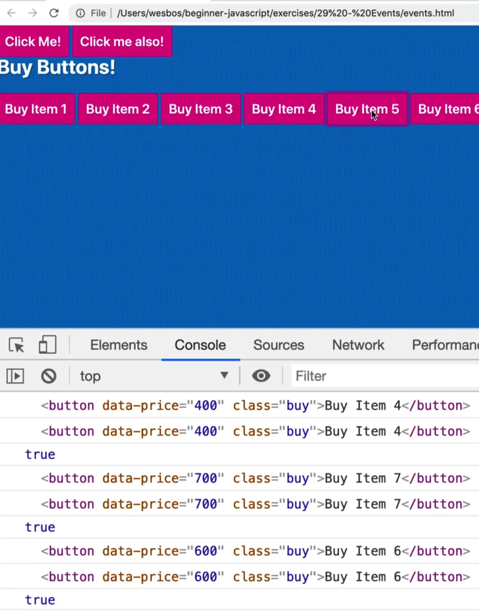
Task: Open the Network tab
Action: click(358, 345)
